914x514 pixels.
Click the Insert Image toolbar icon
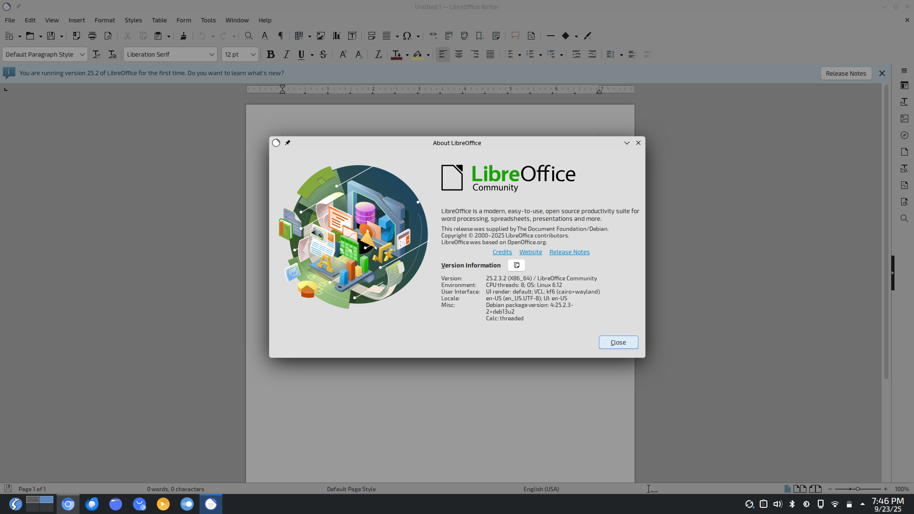click(321, 36)
